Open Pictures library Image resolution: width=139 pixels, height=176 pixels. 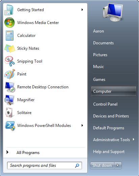[100, 55]
